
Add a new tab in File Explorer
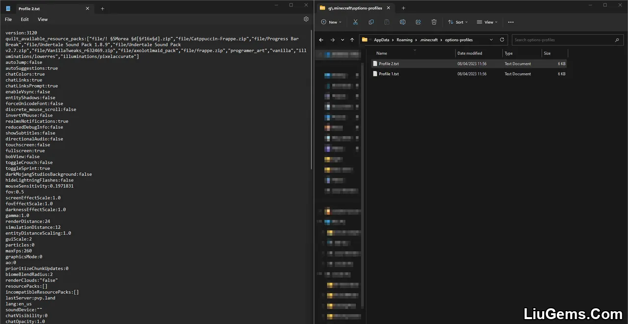(403, 8)
